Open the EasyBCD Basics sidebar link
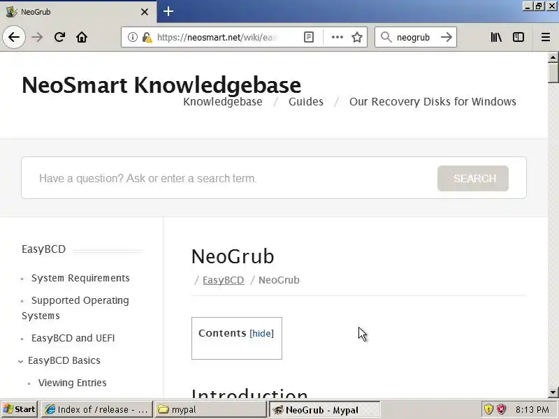Image resolution: width=559 pixels, height=419 pixels. point(64,360)
